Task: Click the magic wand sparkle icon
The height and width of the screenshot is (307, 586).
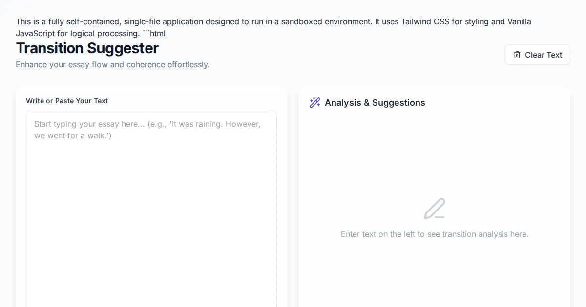Action: coord(315,103)
